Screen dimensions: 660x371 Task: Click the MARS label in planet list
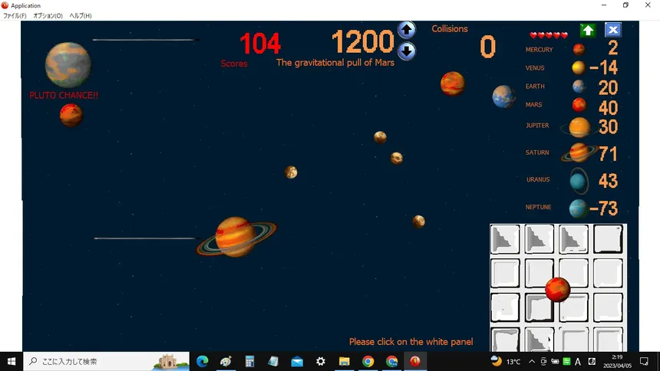[x=533, y=105]
